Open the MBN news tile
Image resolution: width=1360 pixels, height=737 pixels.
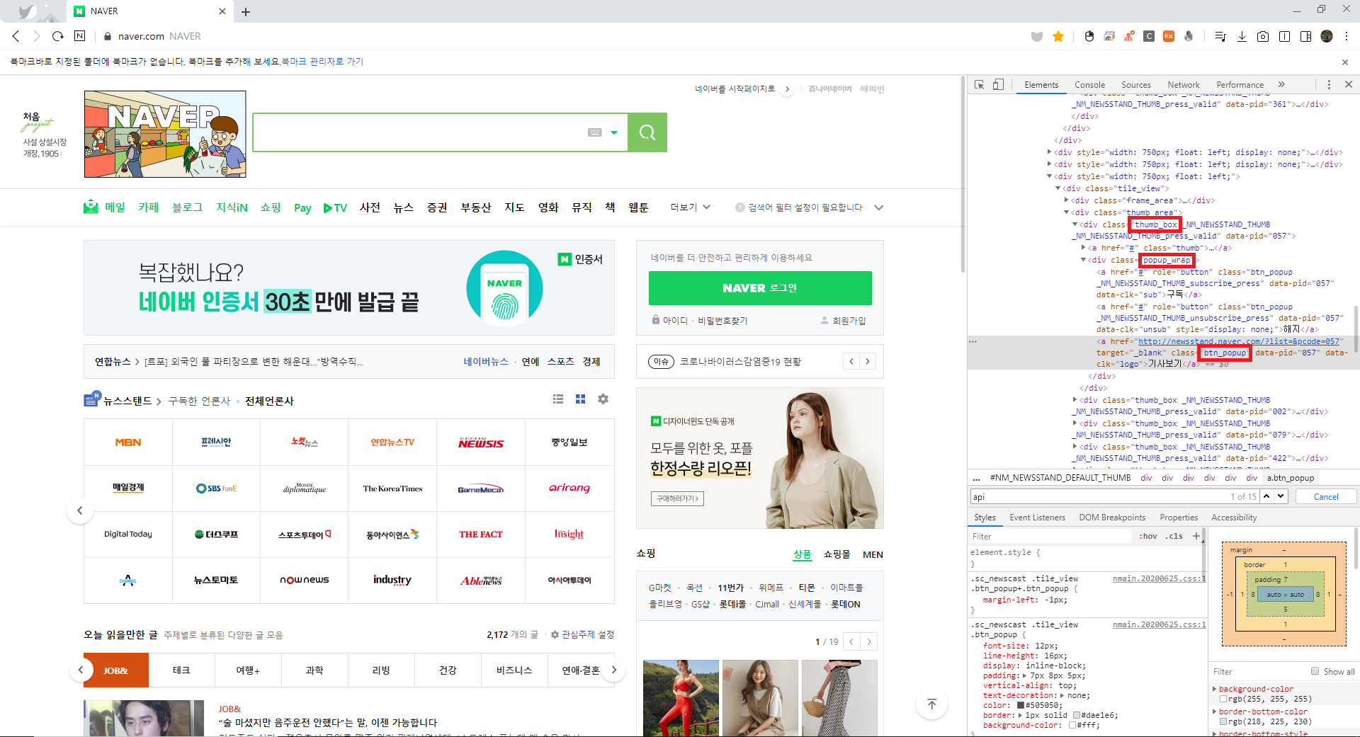coord(128,442)
